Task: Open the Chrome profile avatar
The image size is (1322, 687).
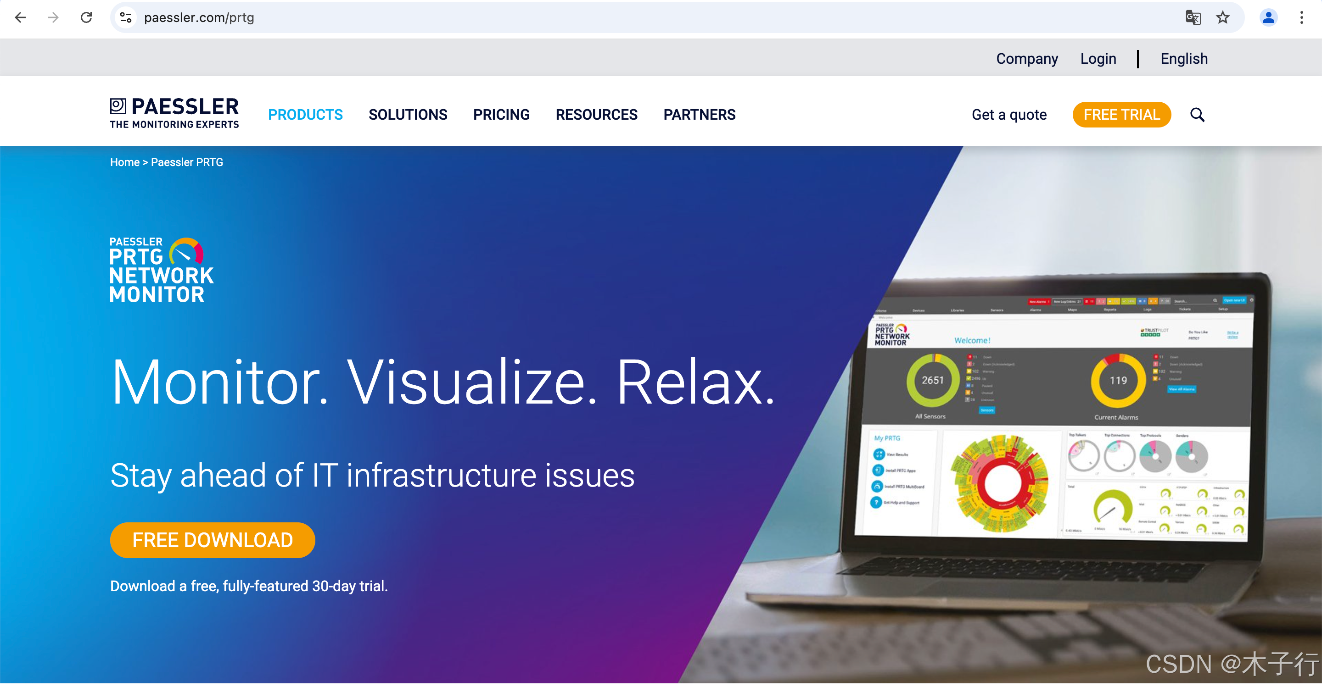Action: point(1268,17)
